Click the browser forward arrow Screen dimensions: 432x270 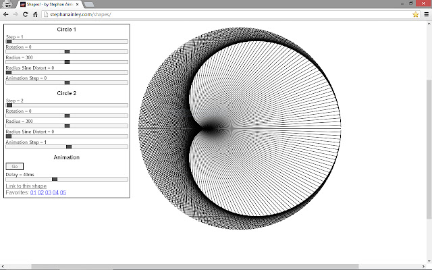click(x=16, y=14)
